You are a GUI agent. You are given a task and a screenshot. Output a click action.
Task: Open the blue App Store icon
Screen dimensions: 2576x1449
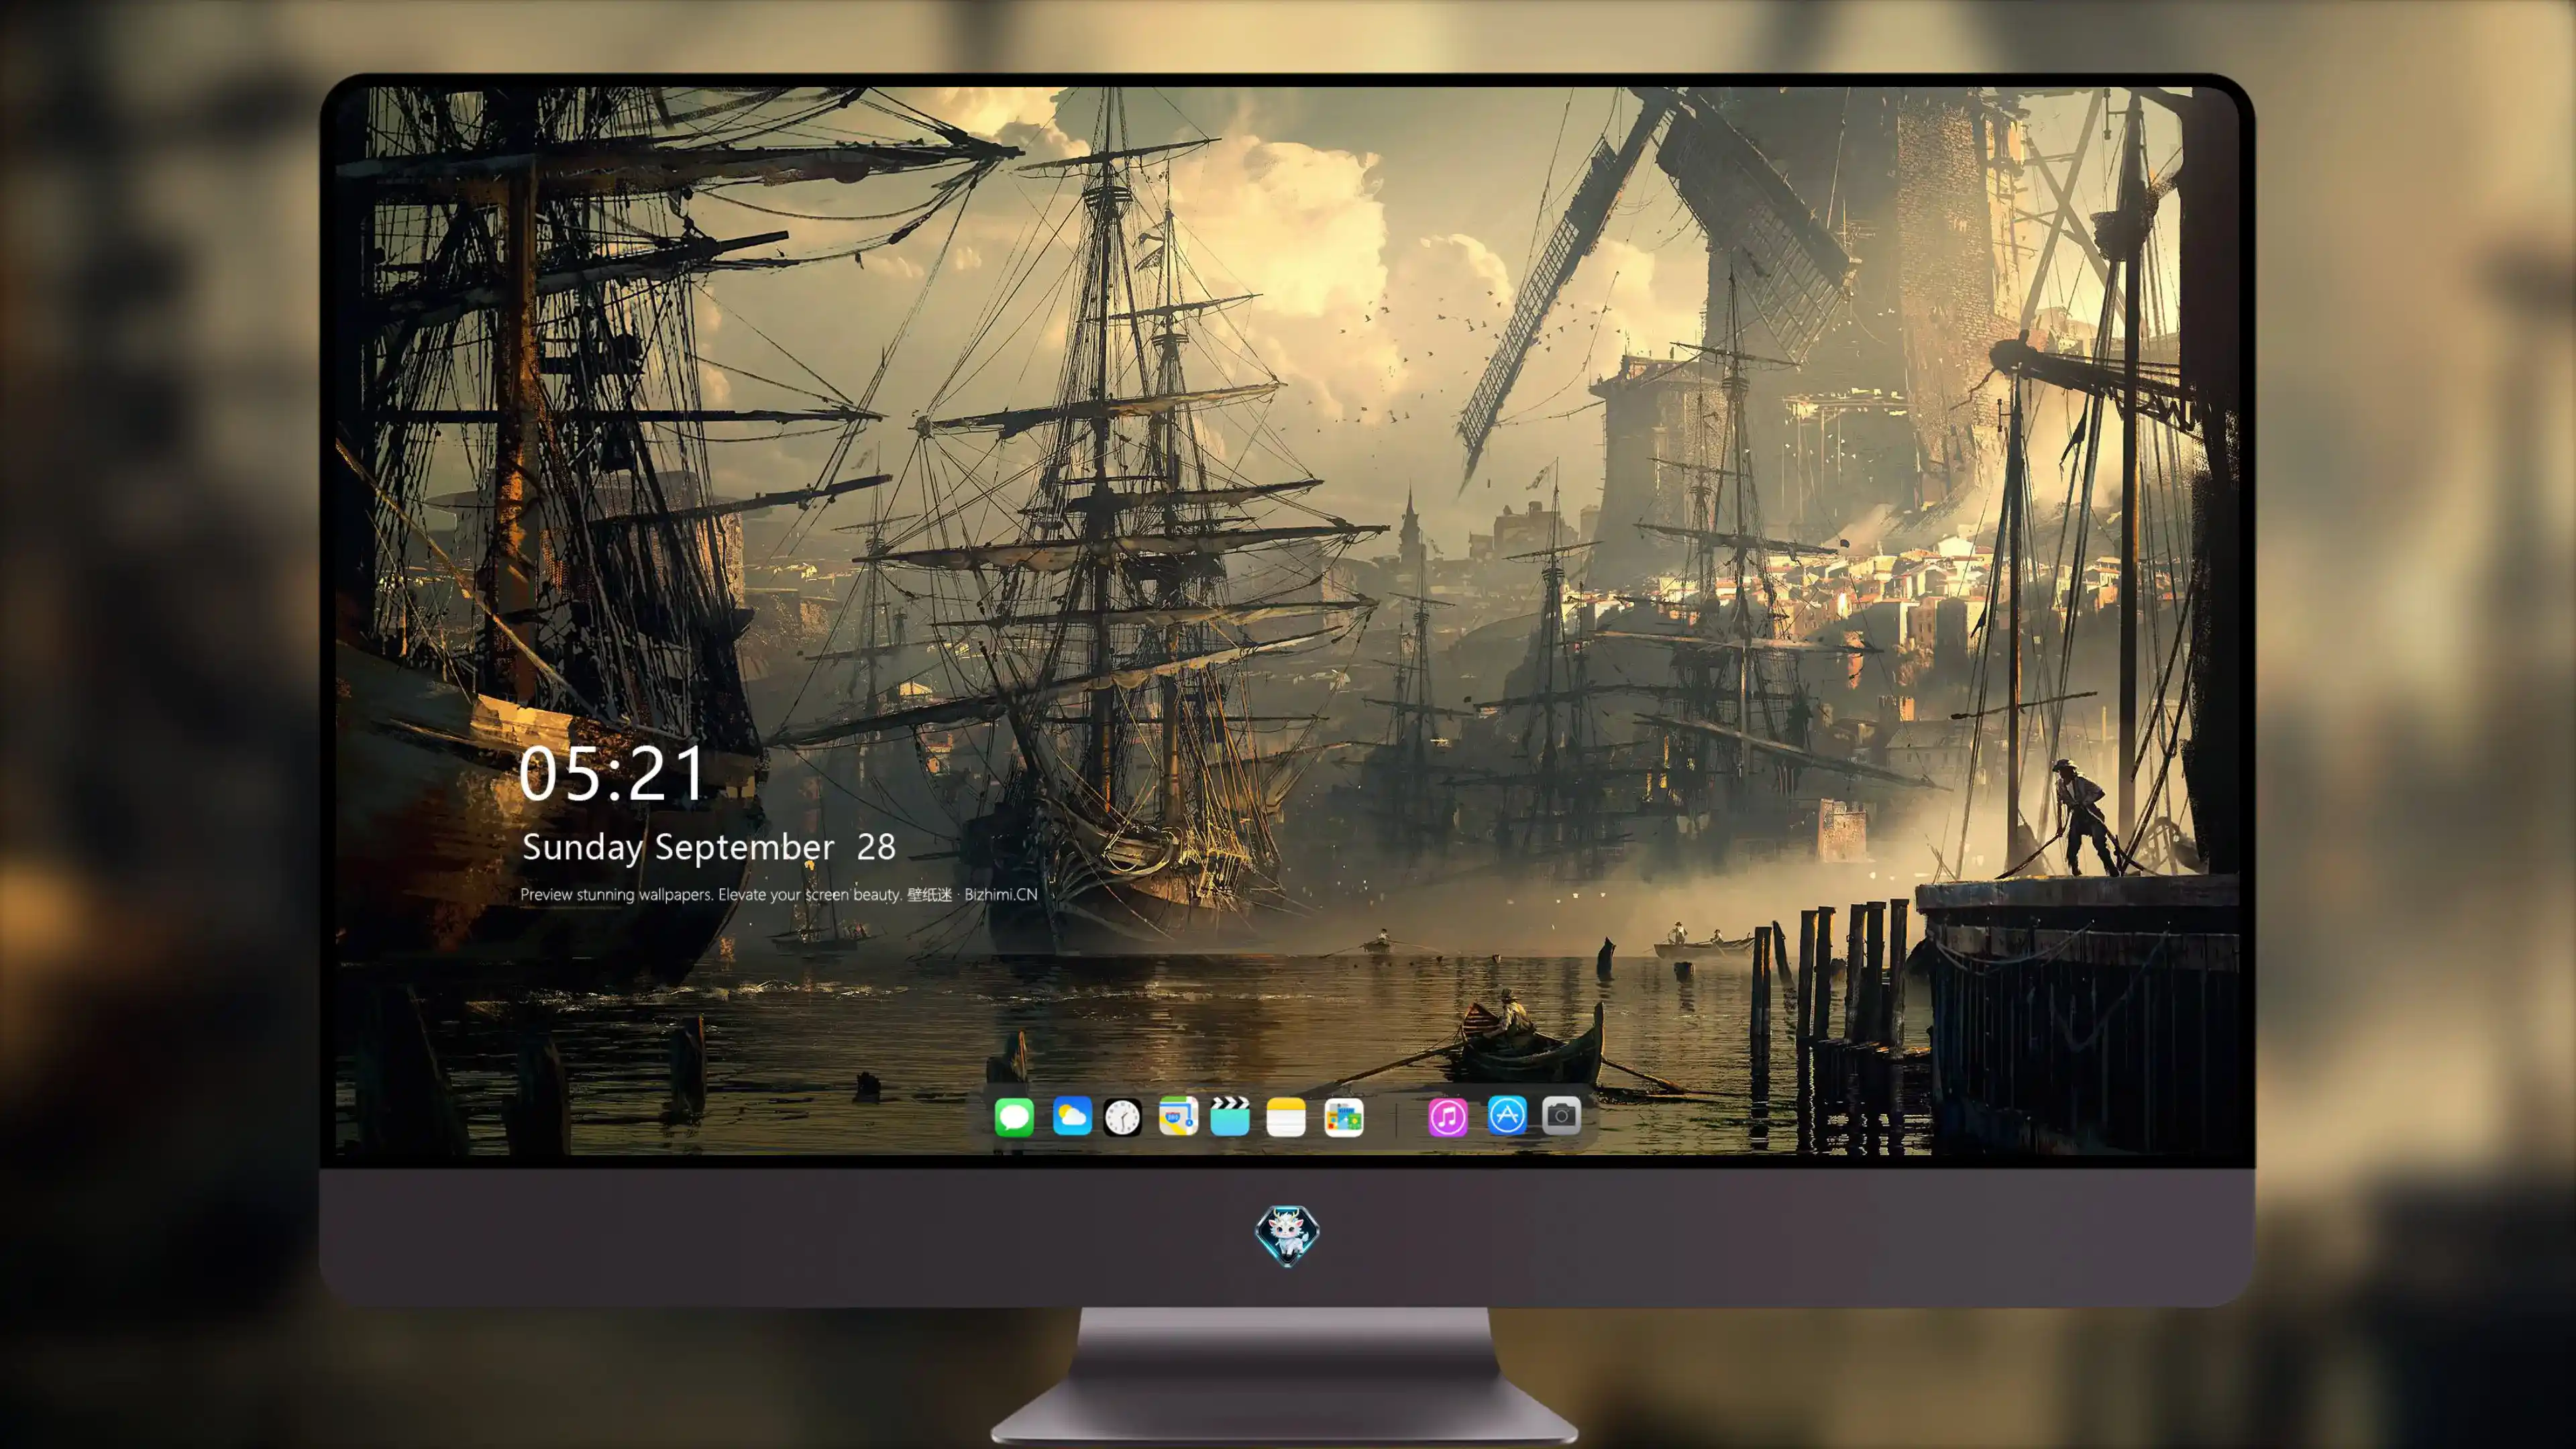pyautogui.click(x=1506, y=1115)
